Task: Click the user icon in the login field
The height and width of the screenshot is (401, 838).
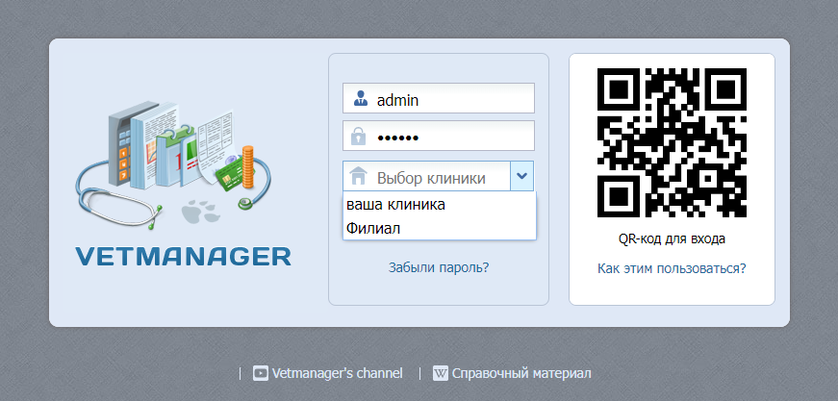Action: click(x=361, y=99)
